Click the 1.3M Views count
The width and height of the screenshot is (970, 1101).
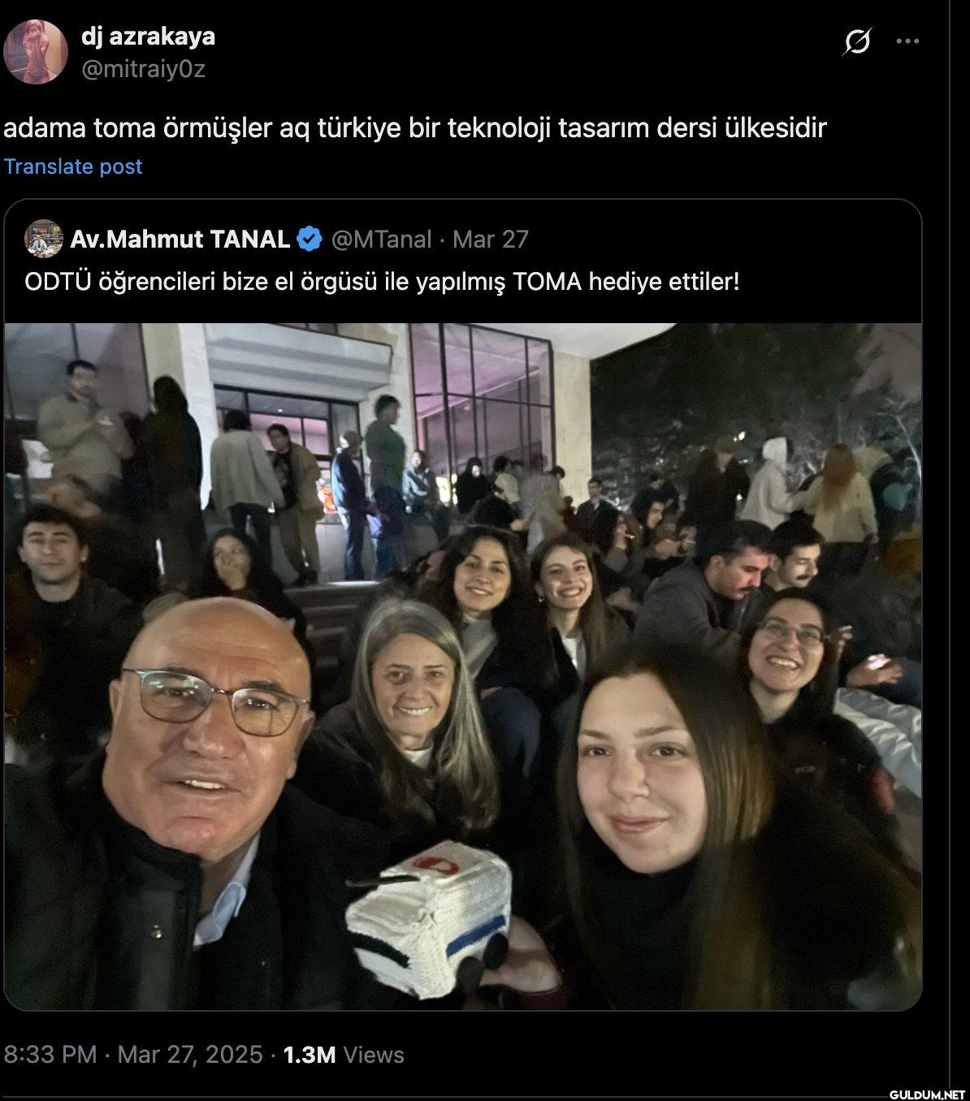click(x=343, y=1055)
